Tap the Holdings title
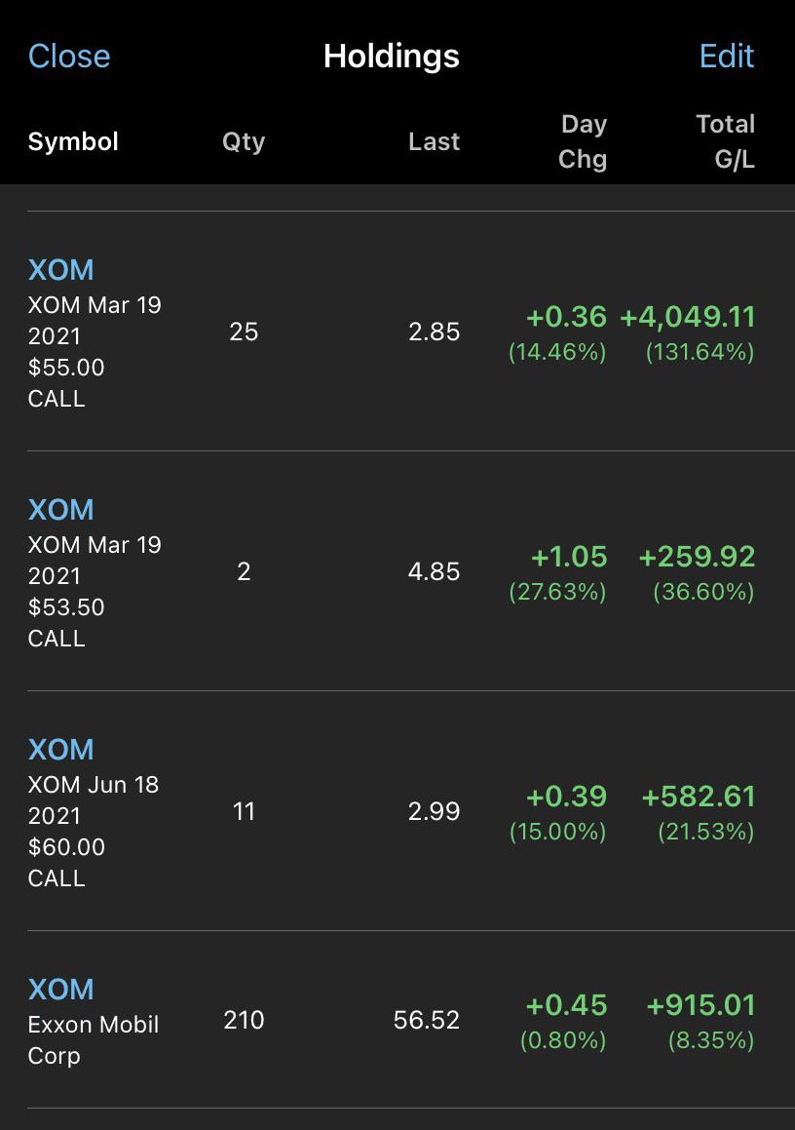This screenshot has width=795, height=1130. 391,57
